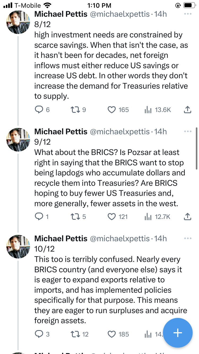Click the scrollbar on the right edge
The height and width of the screenshot is (354, 199).
(x=197, y=149)
